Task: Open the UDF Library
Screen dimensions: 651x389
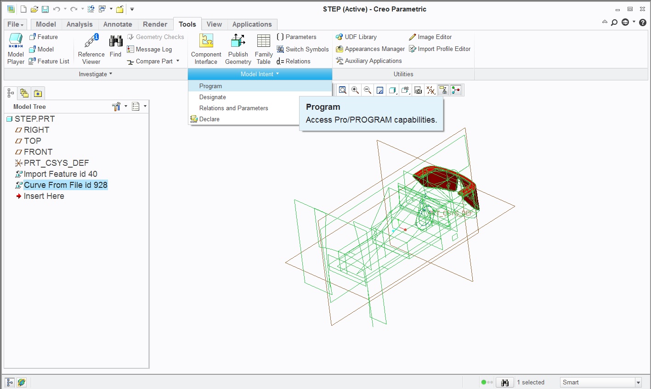Action: click(x=356, y=37)
